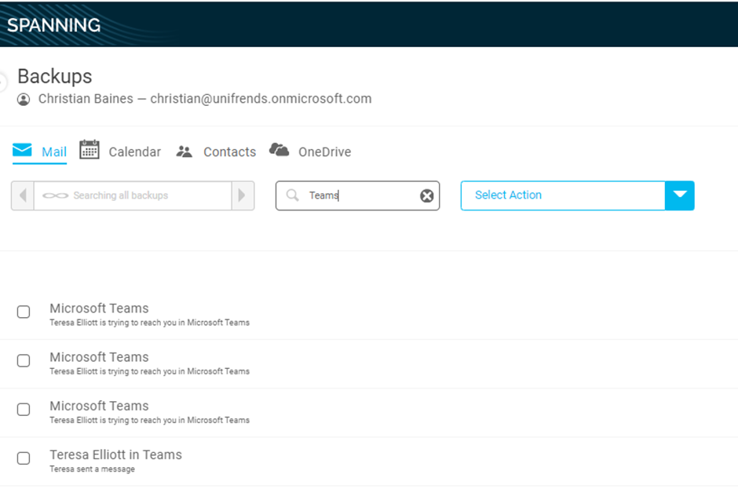Screen dimensions: 738x489
Task: Switch to the Calendar tab
Action: (x=120, y=151)
